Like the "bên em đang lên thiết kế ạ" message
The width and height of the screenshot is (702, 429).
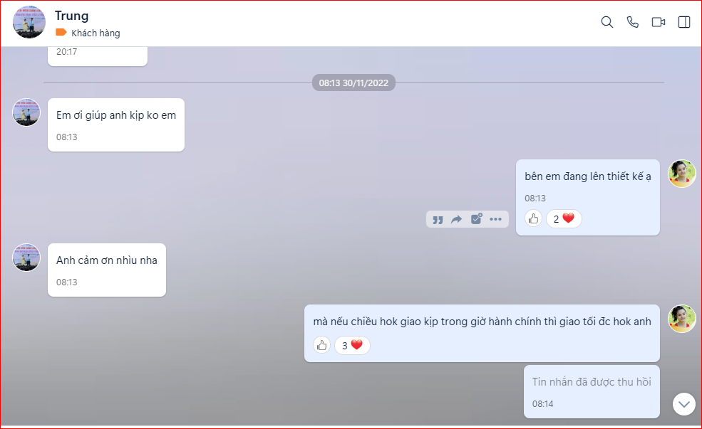tap(533, 219)
